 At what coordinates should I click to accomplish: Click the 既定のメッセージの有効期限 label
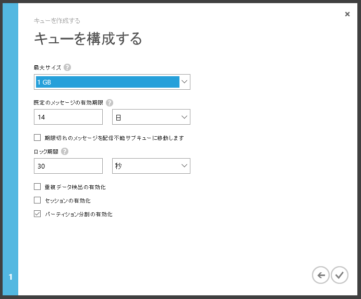click(68, 103)
